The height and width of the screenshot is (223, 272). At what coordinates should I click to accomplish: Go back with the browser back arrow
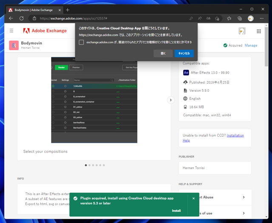coord(11,18)
